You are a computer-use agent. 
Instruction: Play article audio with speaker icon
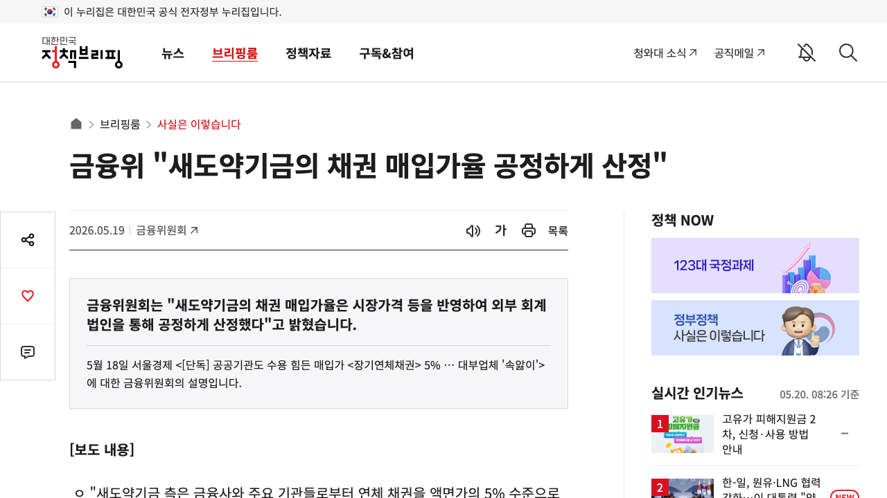(x=473, y=231)
